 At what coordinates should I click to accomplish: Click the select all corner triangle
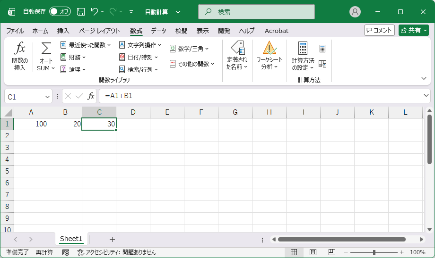pyautogui.click(x=9, y=113)
